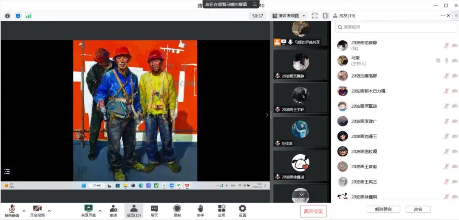Screen dimensions: 459x220
Task: Show meeting info (i) icon
Action: click(8, 16)
